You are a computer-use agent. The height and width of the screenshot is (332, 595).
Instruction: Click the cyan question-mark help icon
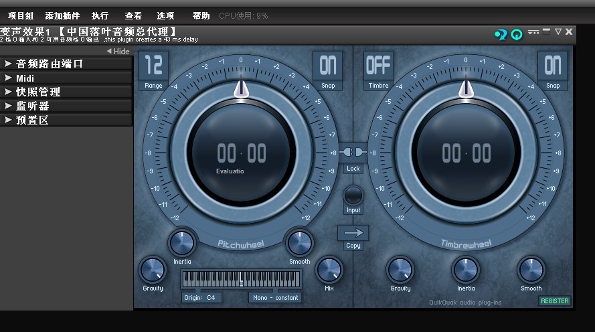(x=500, y=34)
